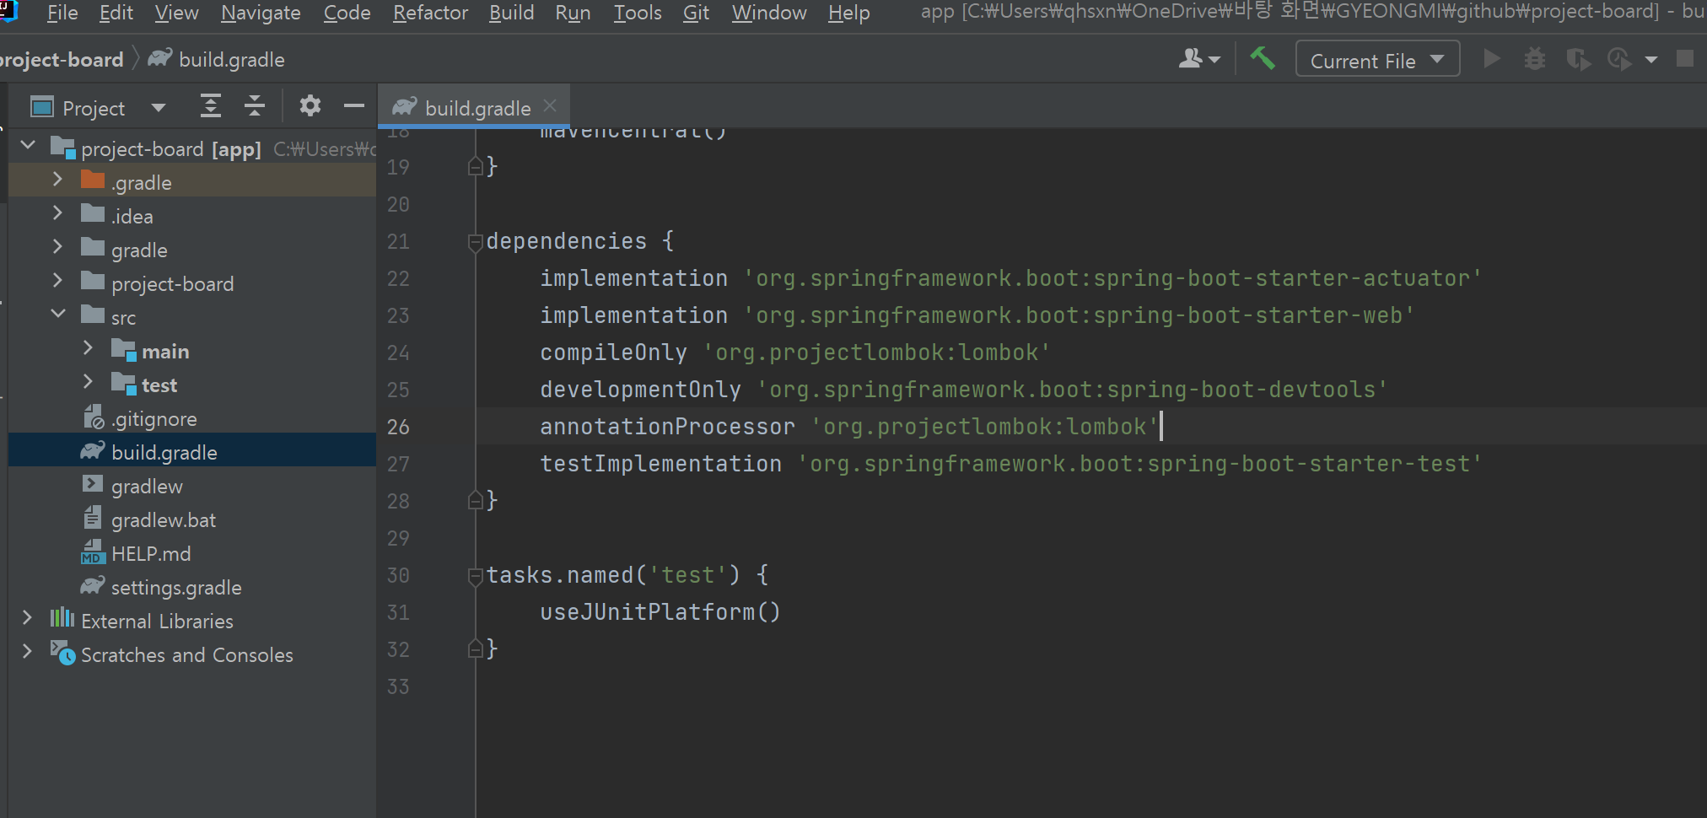Open the Current File run configuration dropdown
Screen dimensions: 1707x818
[1376, 58]
